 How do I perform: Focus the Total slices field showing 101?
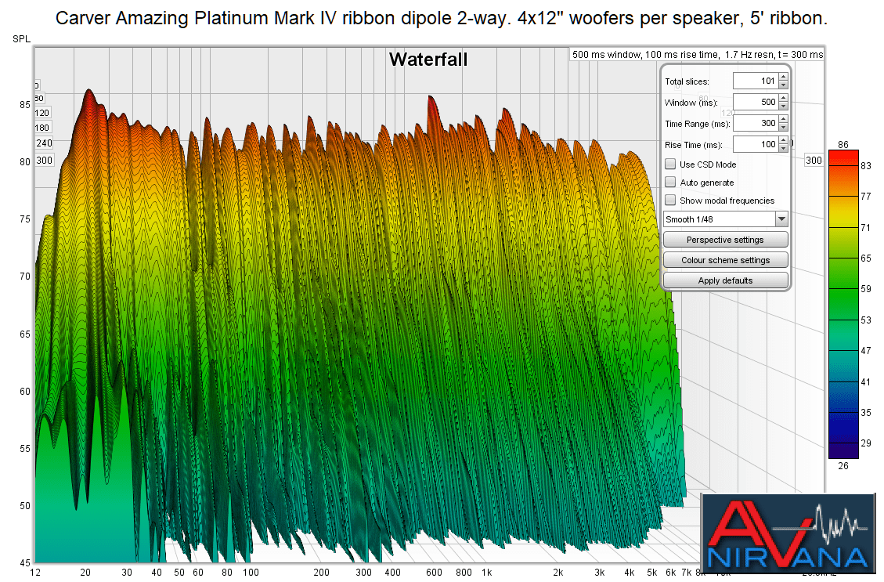pos(756,81)
